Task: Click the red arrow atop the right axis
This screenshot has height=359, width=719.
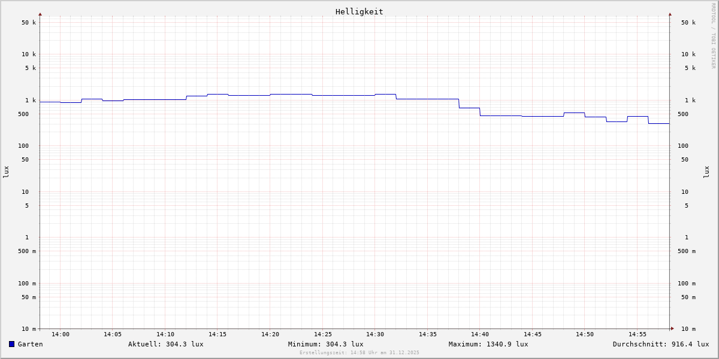Action: click(670, 14)
